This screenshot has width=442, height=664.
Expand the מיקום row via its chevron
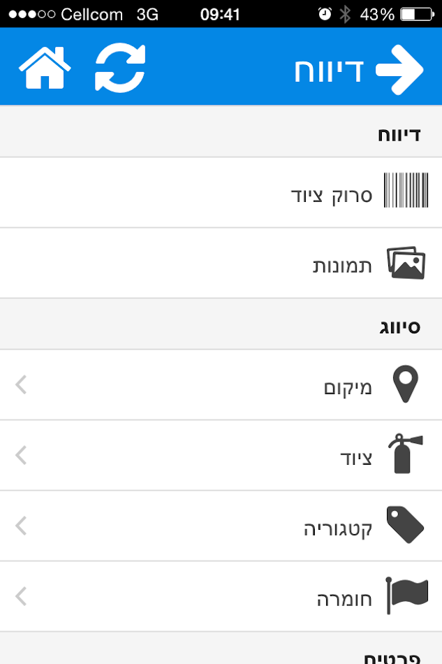click(20, 384)
